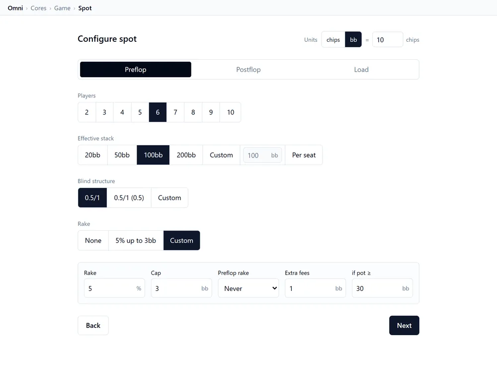497x373 pixels.
Task: Set players to 2
Action: click(87, 112)
